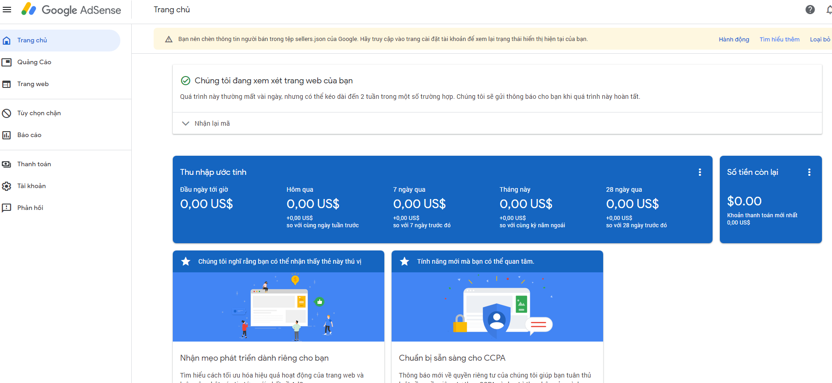The width and height of the screenshot is (832, 383).
Task: Click the Số tiền còn lại card title
Action: (x=753, y=172)
